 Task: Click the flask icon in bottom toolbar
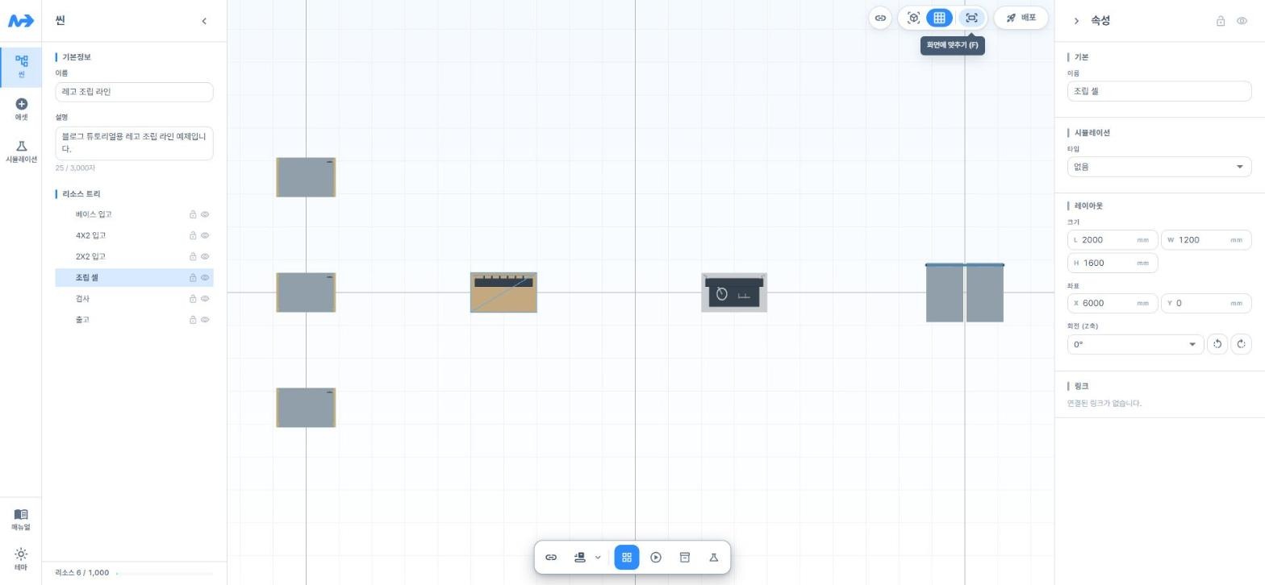pos(714,558)
